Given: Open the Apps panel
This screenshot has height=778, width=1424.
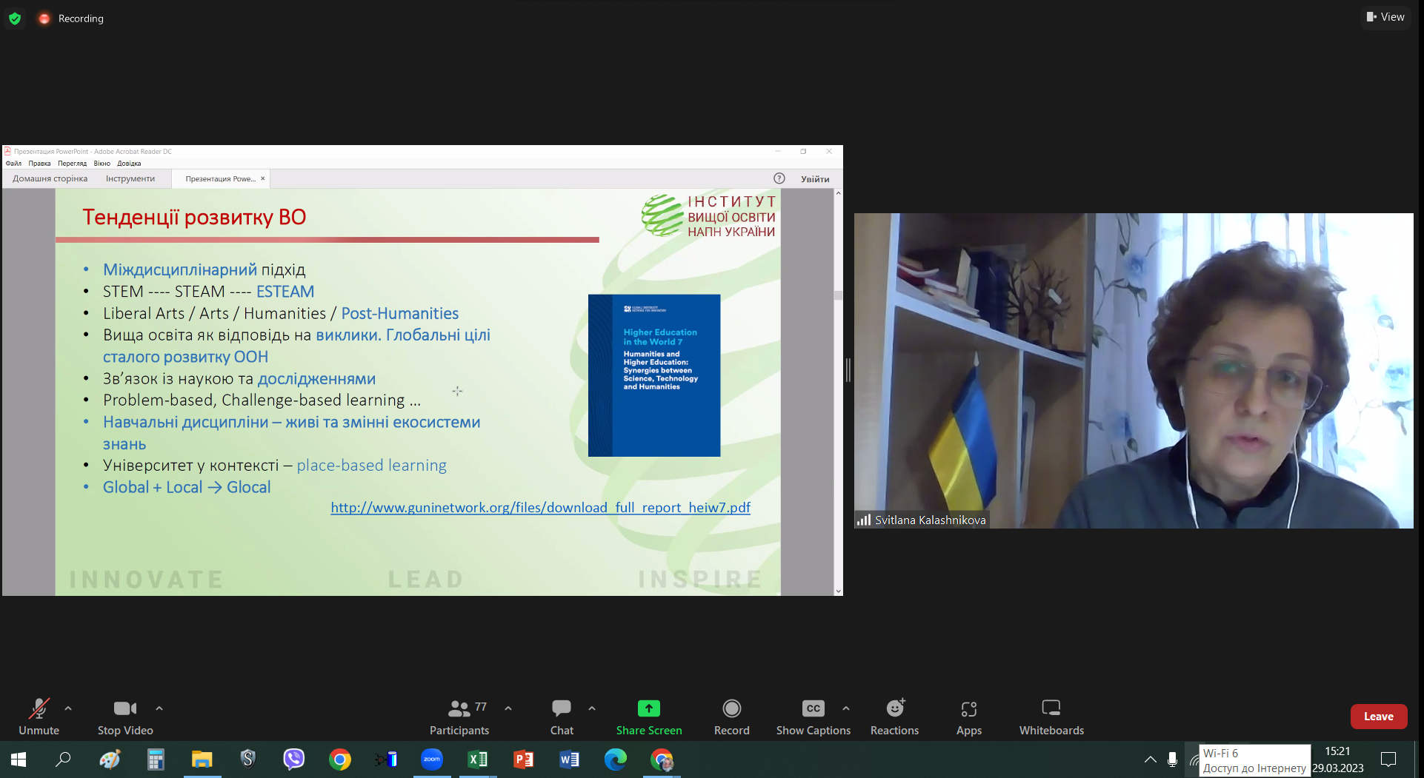Looking at the screenshot, I should coord(968,717).
